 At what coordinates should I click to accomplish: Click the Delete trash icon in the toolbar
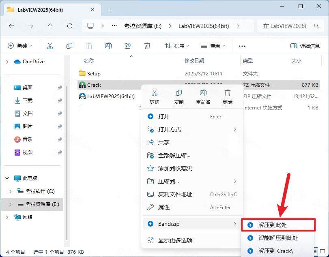[x=147, y=46]
